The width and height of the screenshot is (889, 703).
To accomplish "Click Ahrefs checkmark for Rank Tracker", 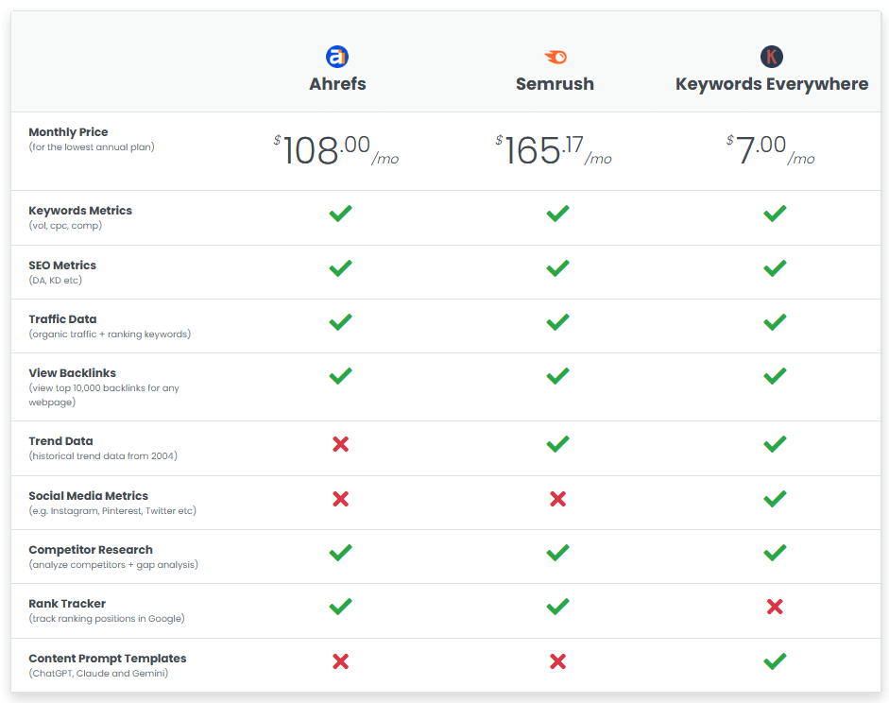I will [341, 607].
